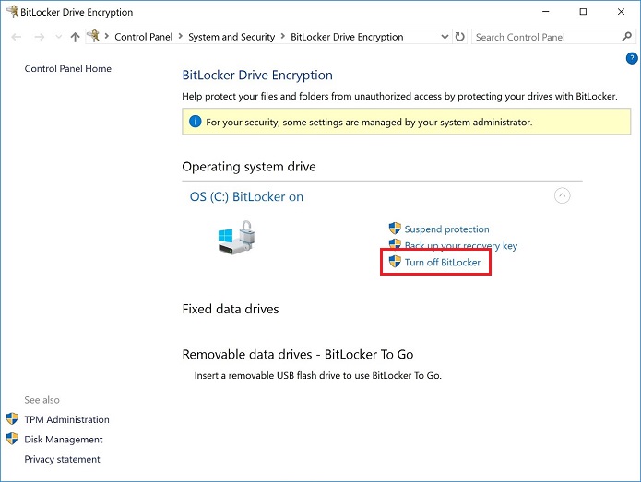641x482 pixels.
Task: Expand the chevron after Control Panel breadcrumb
Action: [180, 36]
